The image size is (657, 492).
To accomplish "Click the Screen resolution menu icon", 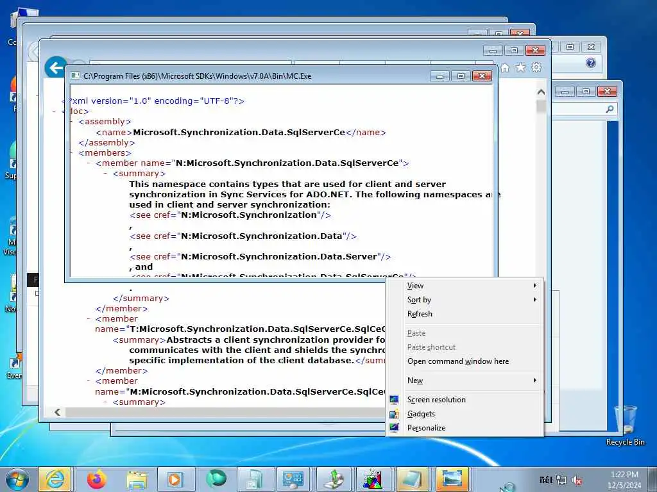I will pos(394,400).
